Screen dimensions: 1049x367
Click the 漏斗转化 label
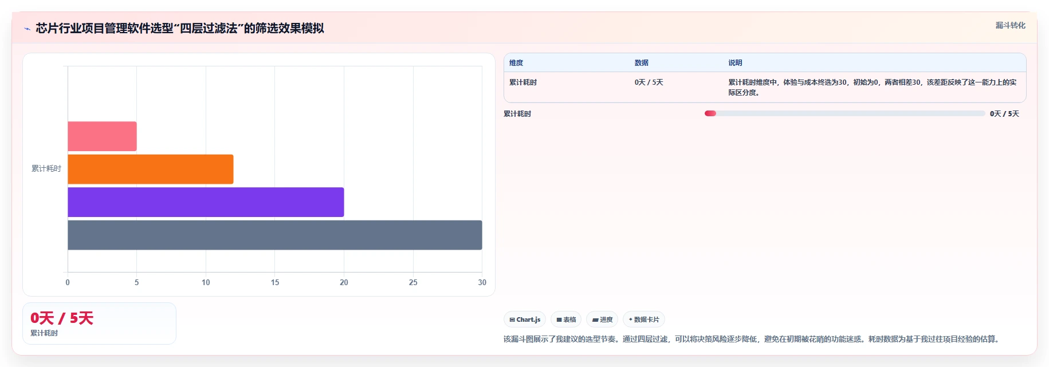pos(1010,25)
